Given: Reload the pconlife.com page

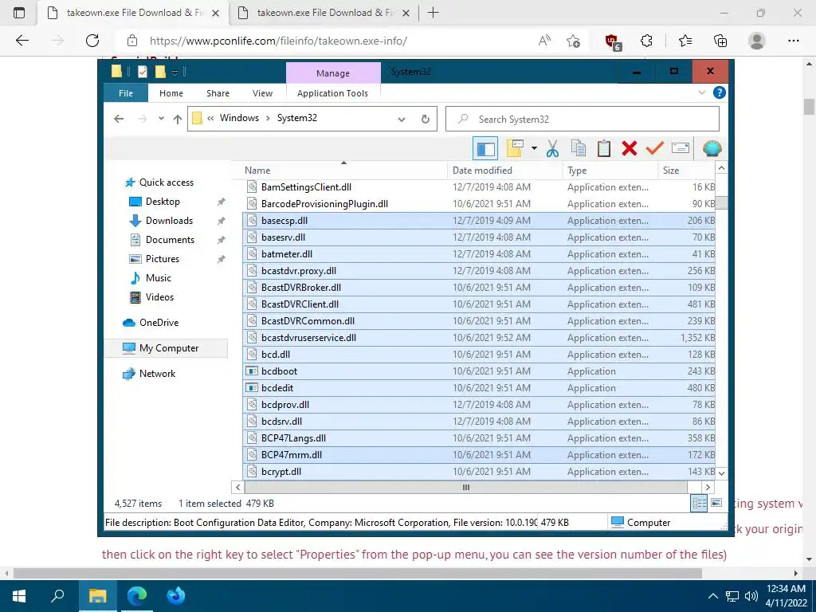Looking at the screenshot, I should click(92, 41).
